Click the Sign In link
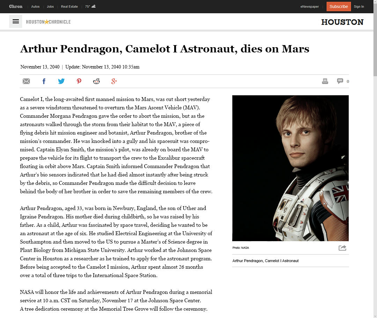377x318 pixels. pos(359,7)
